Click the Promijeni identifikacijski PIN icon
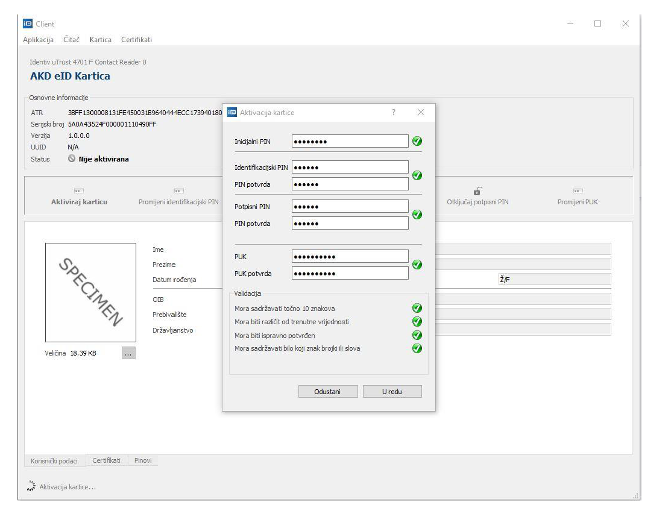 point(178,191)
